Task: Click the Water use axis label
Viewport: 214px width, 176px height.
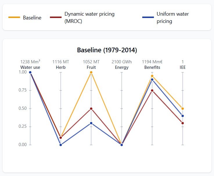Action: tap(30, 67)
